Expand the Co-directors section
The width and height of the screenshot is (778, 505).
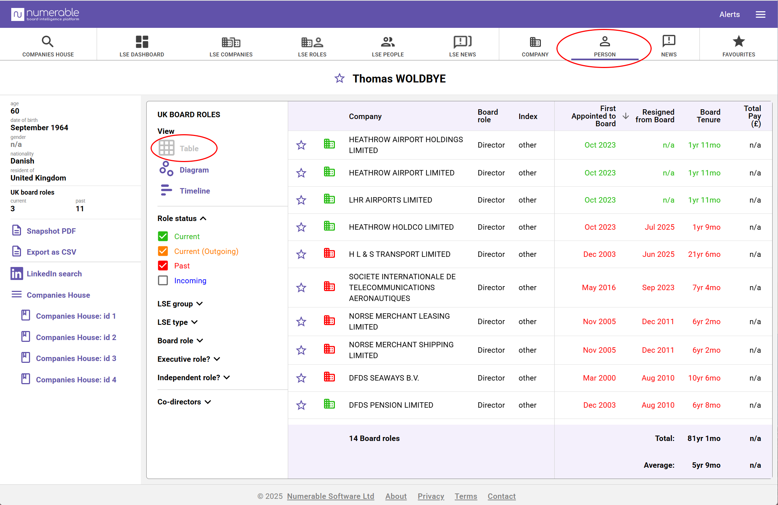pos(184,402)
